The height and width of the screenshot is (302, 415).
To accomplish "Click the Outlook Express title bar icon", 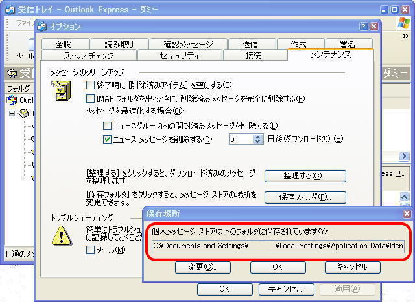I will coord(10,10).
